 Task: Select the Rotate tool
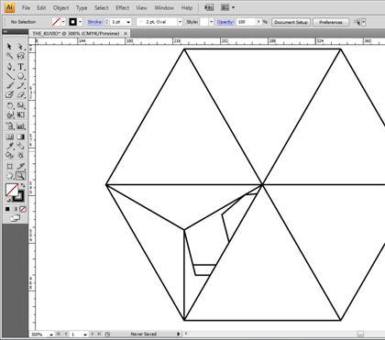point(9,105)
